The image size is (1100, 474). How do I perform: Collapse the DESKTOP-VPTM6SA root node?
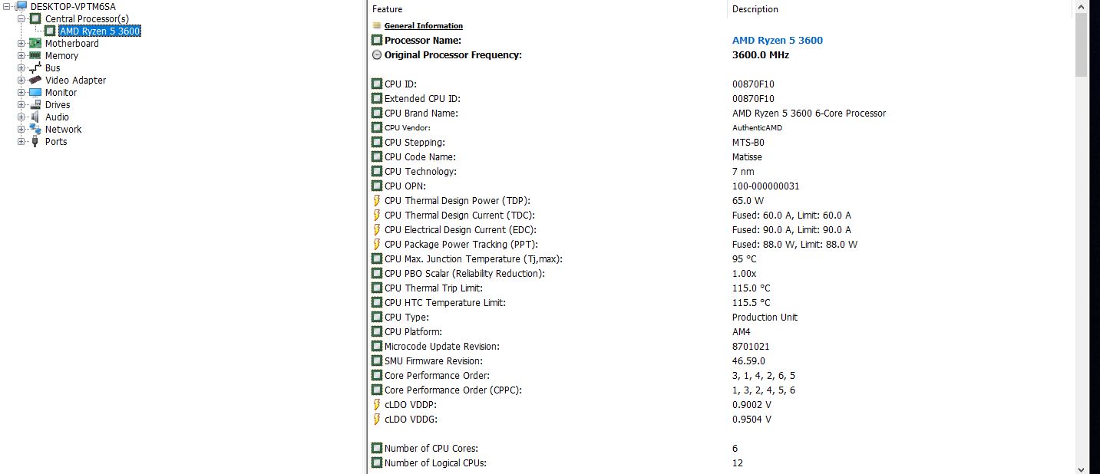[7, 6]
